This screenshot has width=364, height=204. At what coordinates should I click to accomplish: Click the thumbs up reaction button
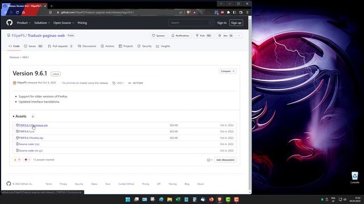pos(17,160)
